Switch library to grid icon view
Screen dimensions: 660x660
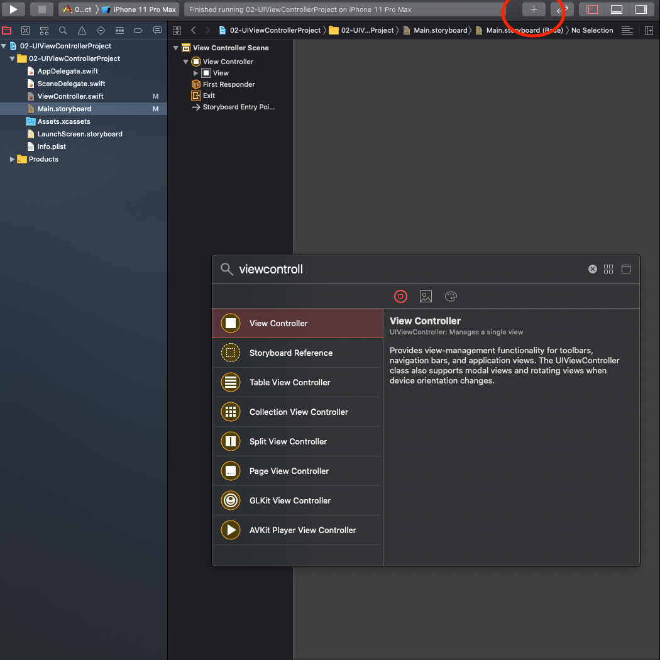(x=608, y=269)
